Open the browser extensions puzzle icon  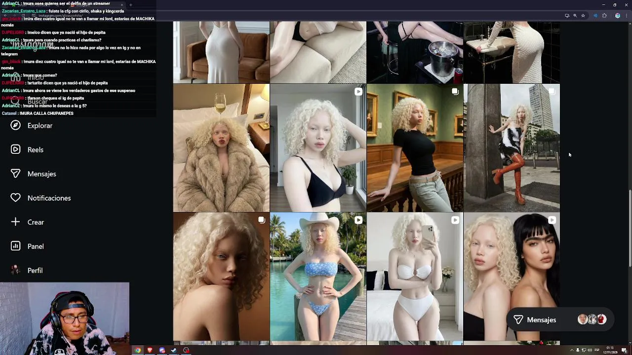pos(604,16)
